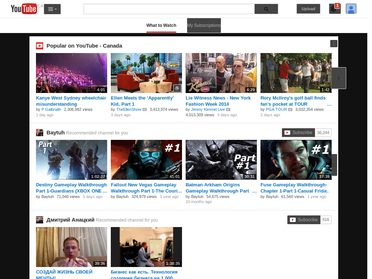Image resolution: width=372 pixels, height=279 pixels.
Task: Open the Ellen Meets the Apparently Kid thumbnail
Action: click(x=146, y=73)
